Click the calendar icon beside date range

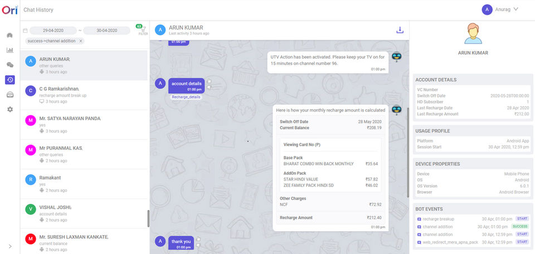tap(25, 31)
